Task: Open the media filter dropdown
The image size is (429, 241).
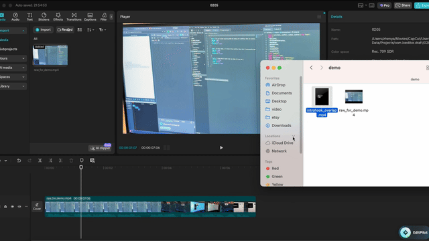Action: [x=103, y=29]
